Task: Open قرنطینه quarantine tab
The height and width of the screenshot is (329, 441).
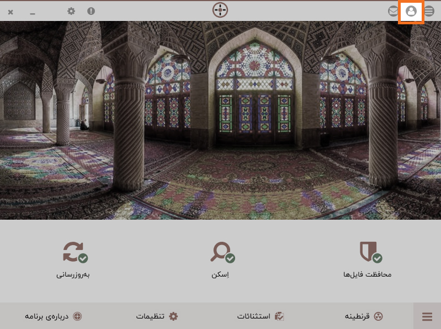Action: coord(364,316)
